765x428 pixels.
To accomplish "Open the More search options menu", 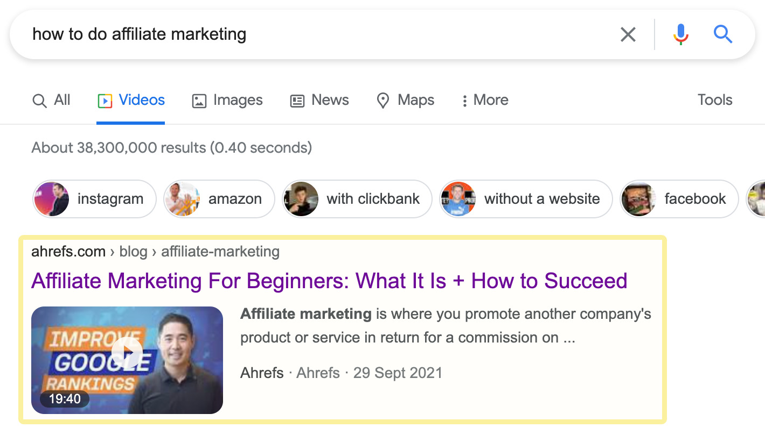I will point(484,100).
